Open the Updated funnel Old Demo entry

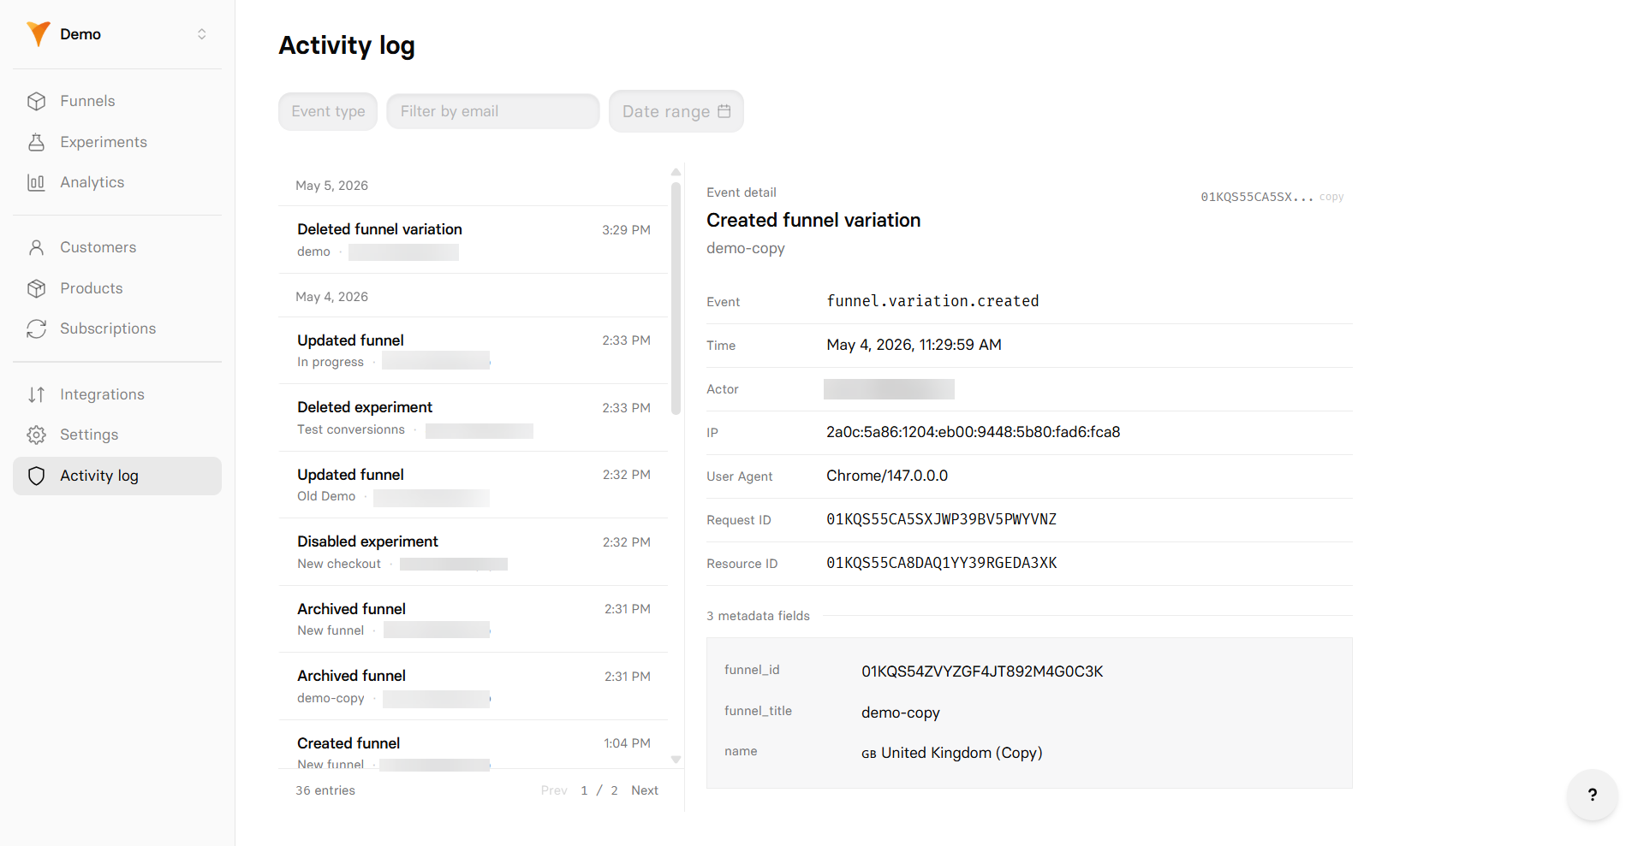(474, 485)
